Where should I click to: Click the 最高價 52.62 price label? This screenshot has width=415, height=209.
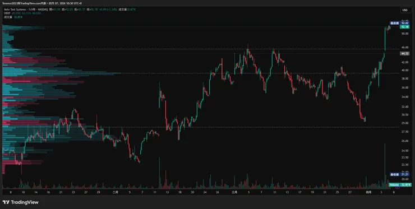400,23
